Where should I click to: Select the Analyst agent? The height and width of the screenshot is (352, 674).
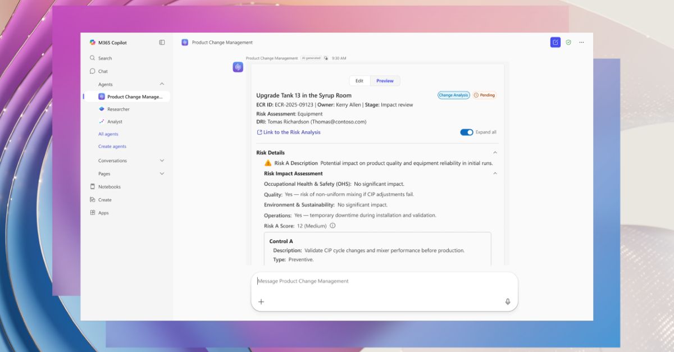pyautogui.click(x=115, y=121)
